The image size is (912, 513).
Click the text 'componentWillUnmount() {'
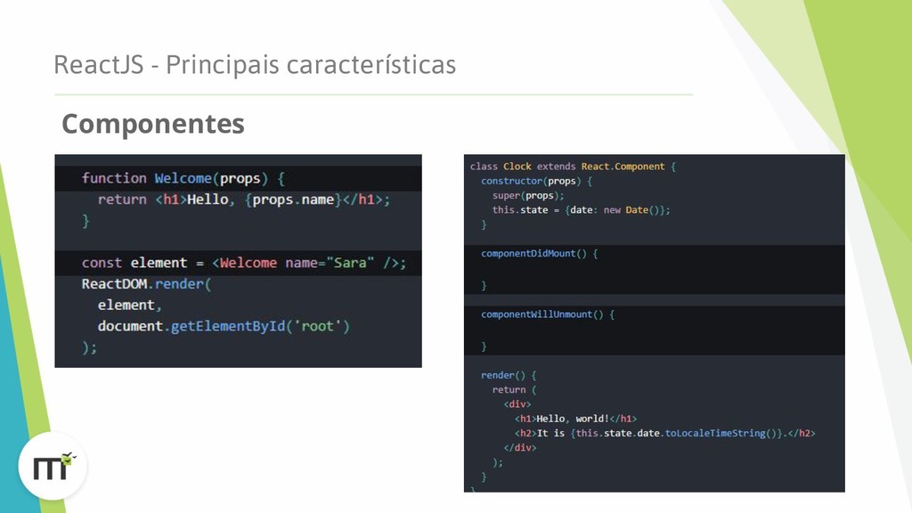pos(548,314)
